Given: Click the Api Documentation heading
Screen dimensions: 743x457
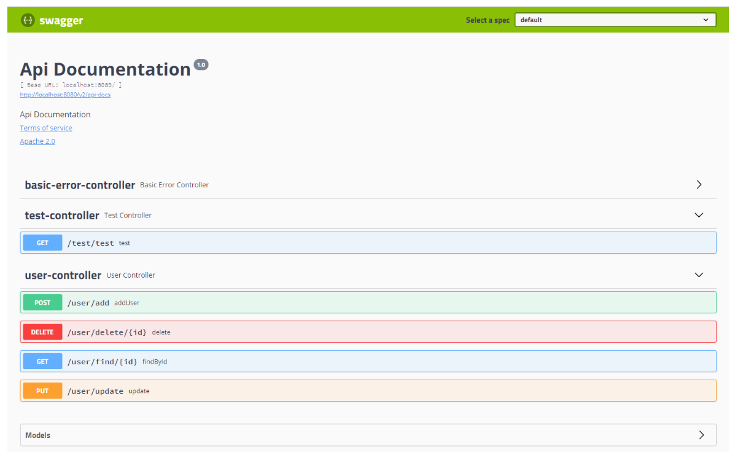Looking at the screenshot, I should (x=105, y=69).
